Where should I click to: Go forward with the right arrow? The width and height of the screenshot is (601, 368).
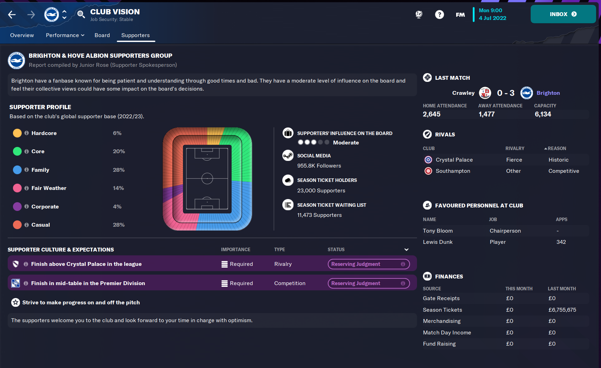tap(31, 14)
